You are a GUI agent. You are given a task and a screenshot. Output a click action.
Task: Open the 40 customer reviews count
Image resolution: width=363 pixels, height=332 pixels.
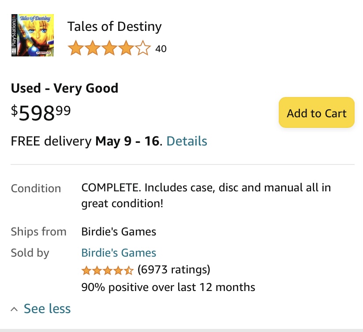(x=161, y=49)
